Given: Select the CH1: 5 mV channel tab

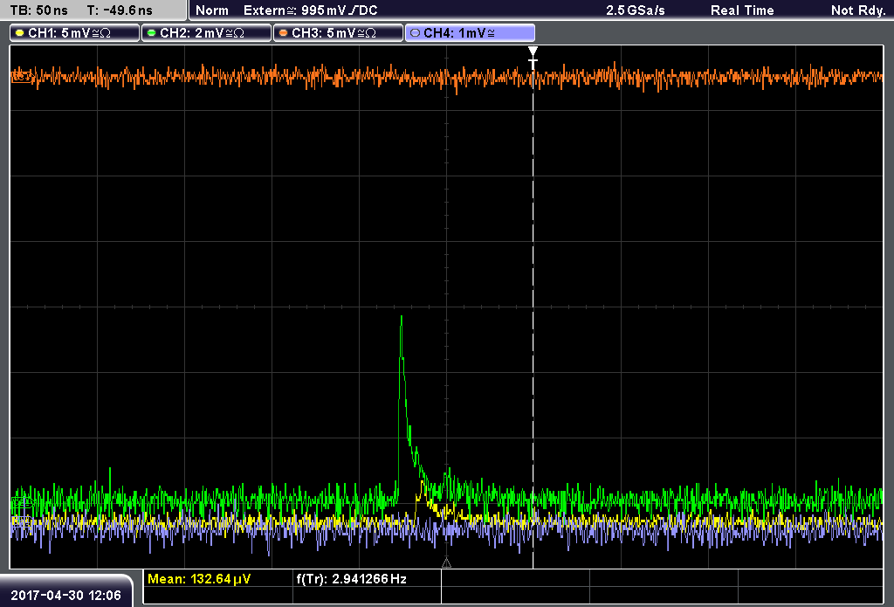Looking at the screenshot, I should tap(74, 33).
